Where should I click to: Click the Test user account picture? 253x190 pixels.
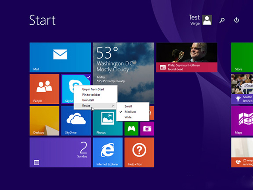[x=207, y=20]
